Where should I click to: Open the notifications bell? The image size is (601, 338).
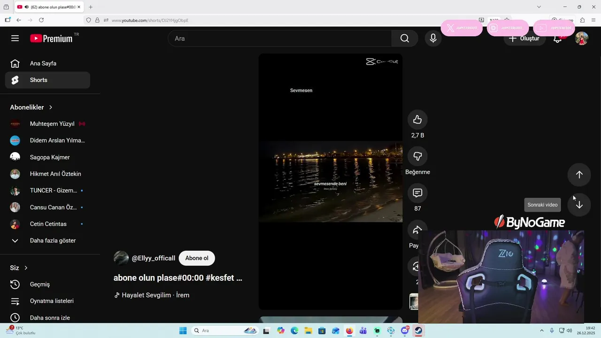557,38
